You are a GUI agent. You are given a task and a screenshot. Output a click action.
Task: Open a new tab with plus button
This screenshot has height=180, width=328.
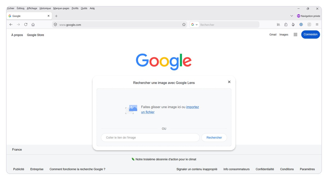pyautogui.click(x=56, y=16)
